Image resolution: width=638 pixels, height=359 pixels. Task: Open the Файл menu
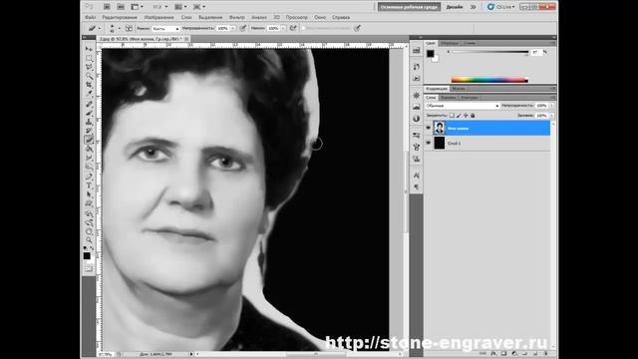point(91,18)
